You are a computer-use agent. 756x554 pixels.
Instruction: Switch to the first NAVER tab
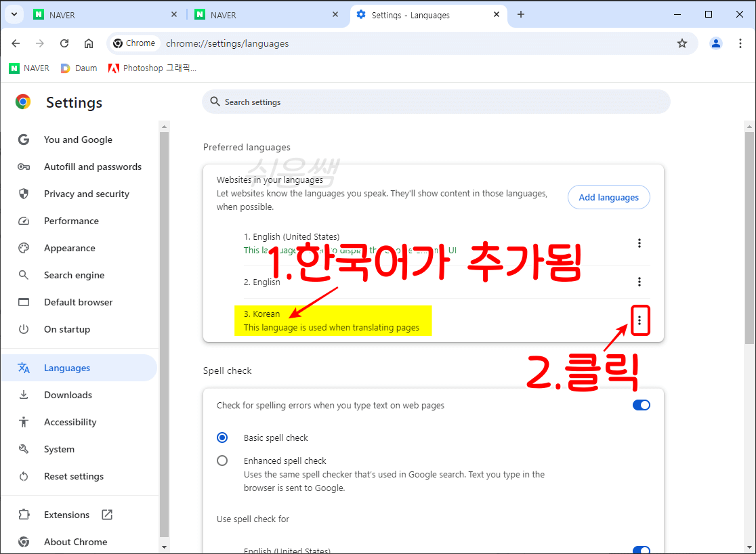95,14
